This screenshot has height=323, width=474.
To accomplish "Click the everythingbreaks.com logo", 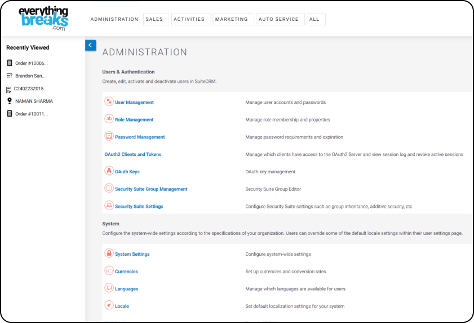I will [x=43, y=19].
